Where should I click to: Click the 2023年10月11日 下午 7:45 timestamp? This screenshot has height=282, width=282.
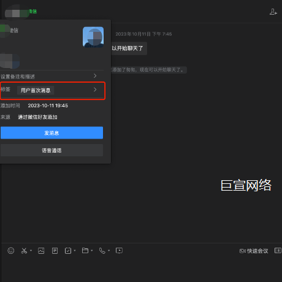click(143, 34)
